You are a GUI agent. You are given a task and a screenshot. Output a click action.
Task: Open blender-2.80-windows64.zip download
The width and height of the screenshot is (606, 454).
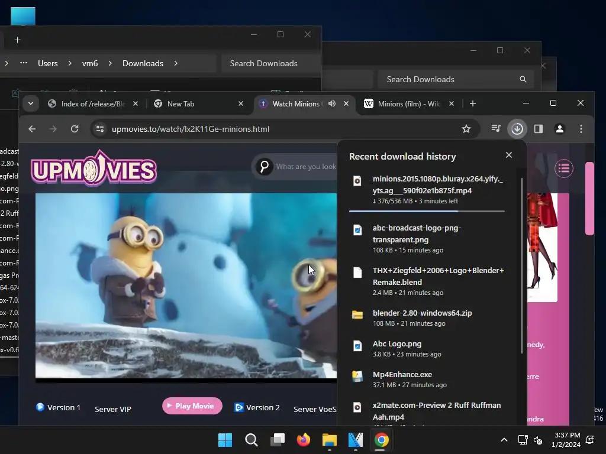[x=427, y=317]
